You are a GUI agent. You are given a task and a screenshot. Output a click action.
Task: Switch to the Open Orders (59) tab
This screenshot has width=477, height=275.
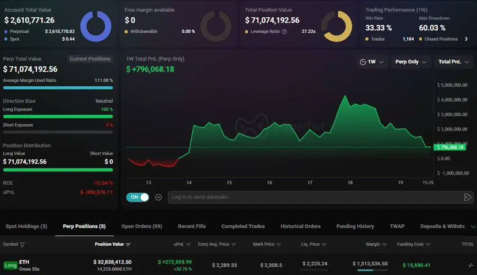(x=142, y=226)
